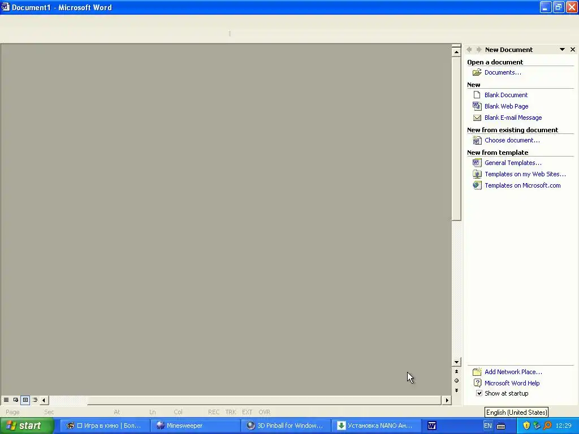This screenshot has width=579, height=434.
Task: Click the security shield tray icon
Action: [x=526, y=426]
